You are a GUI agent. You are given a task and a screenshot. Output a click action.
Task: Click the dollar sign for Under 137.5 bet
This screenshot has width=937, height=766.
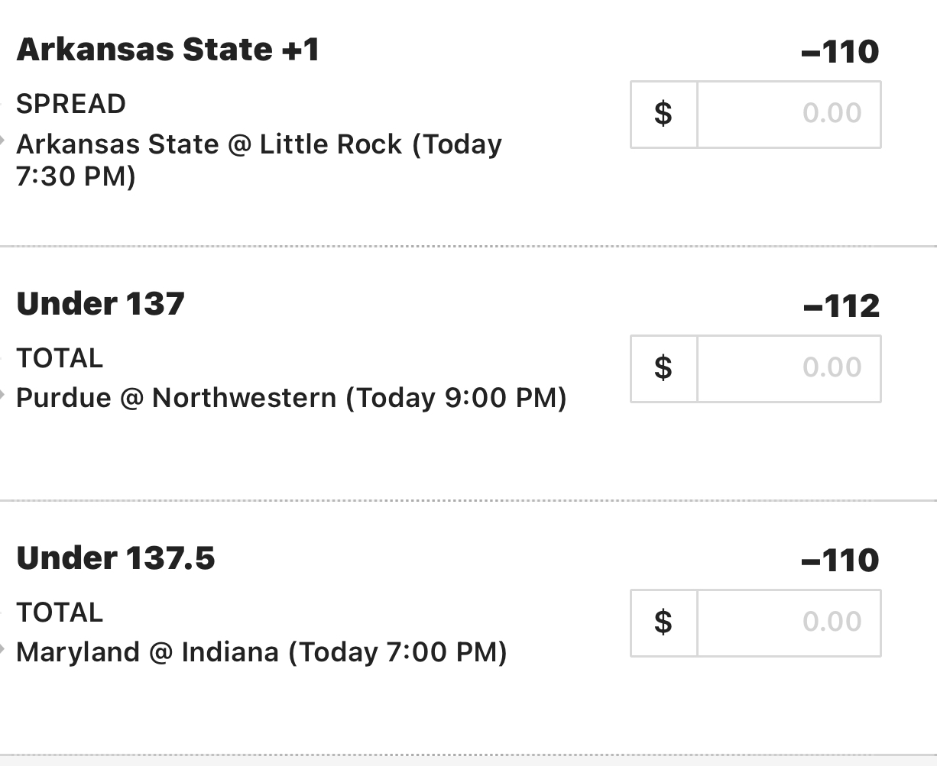[663, 622]
